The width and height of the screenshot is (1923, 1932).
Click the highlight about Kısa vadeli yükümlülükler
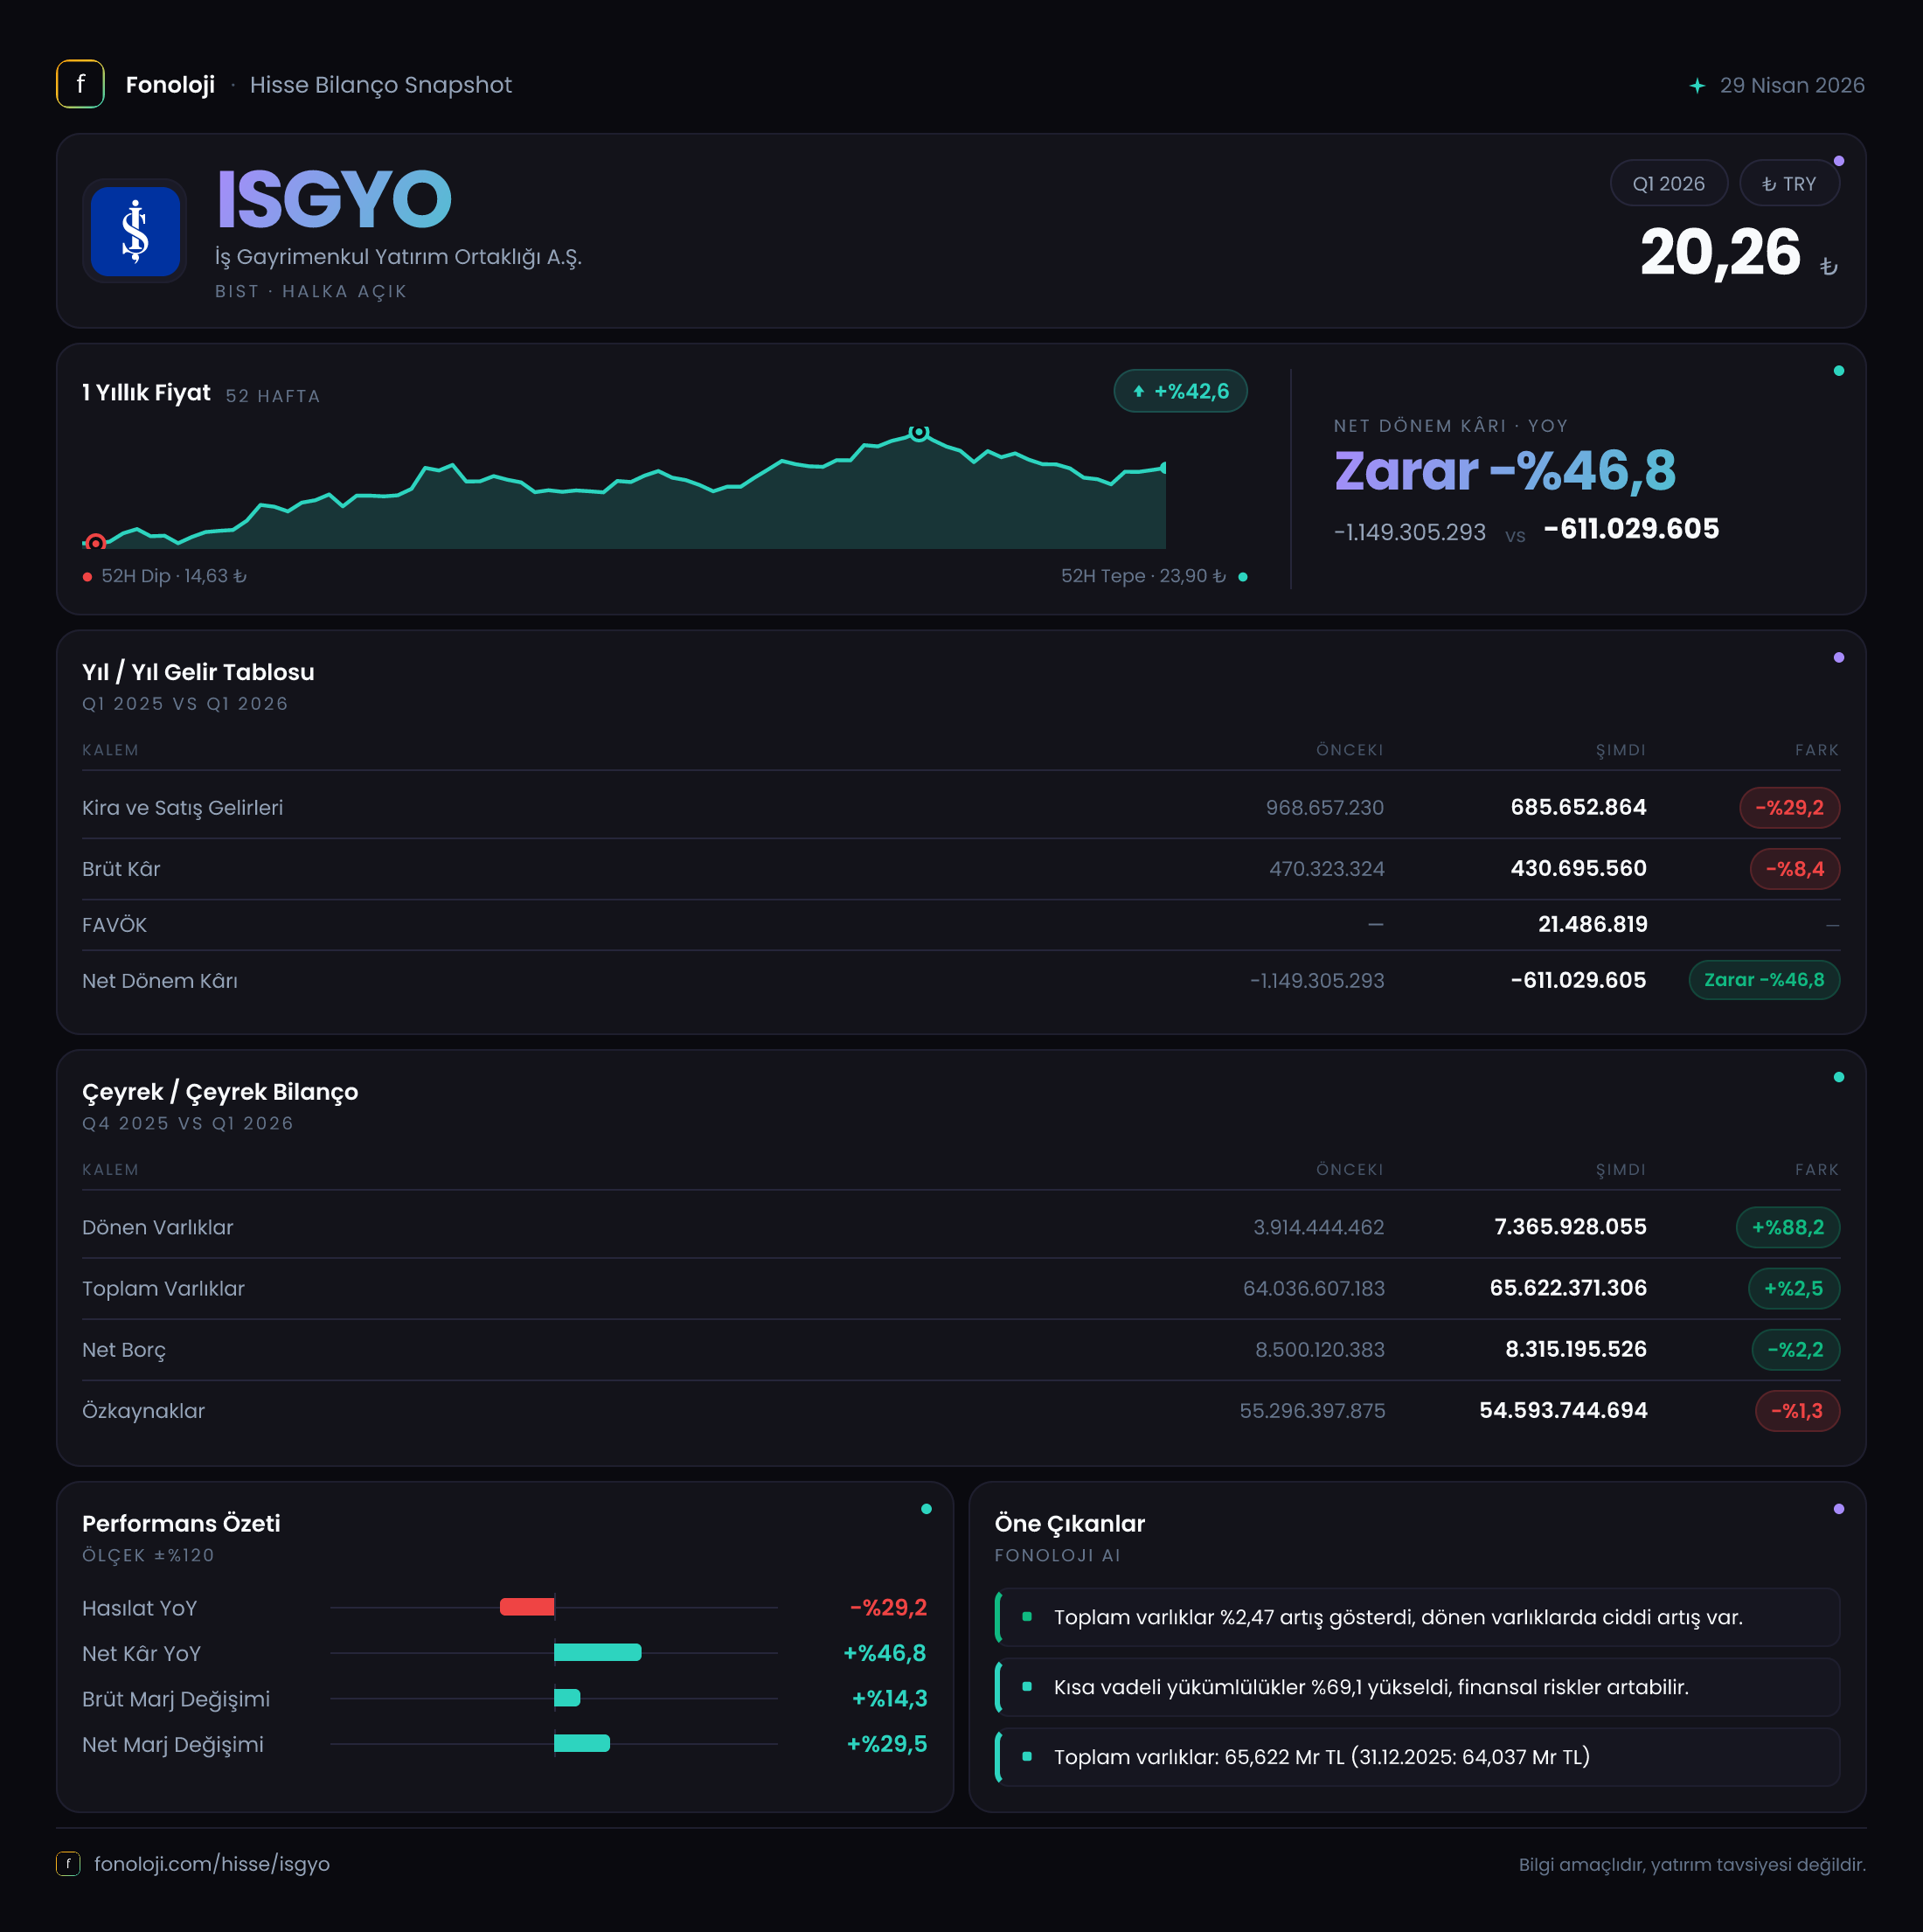click(1417, 1687)
